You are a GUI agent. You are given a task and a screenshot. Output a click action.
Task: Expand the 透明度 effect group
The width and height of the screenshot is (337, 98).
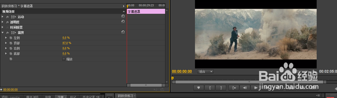(3, 22)
